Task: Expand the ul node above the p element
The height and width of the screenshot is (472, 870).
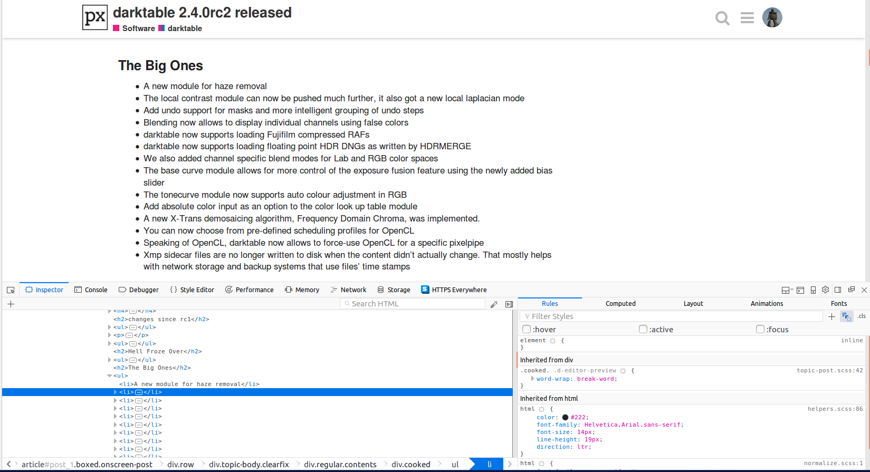Action: point(110,327)
